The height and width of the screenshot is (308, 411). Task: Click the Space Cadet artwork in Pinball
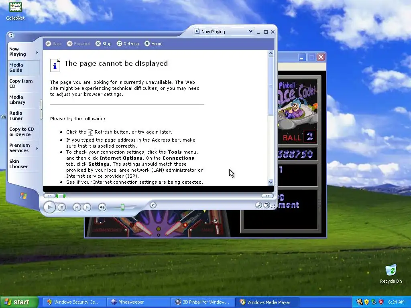click(297, 105)
